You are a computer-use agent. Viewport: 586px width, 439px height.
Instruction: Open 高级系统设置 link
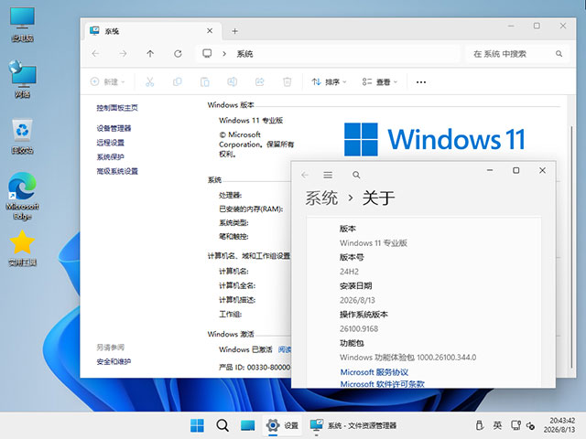pyautogui.click(x=117, y=171)
